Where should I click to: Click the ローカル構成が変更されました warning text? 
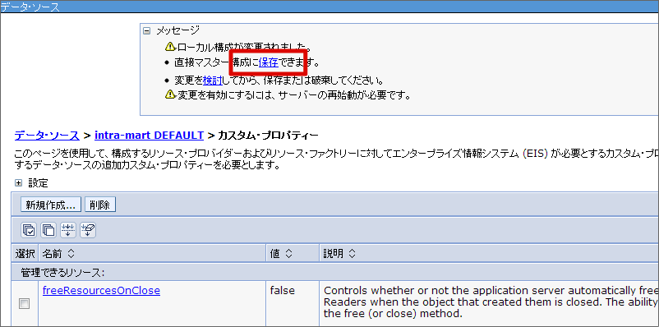pos(244,46)
